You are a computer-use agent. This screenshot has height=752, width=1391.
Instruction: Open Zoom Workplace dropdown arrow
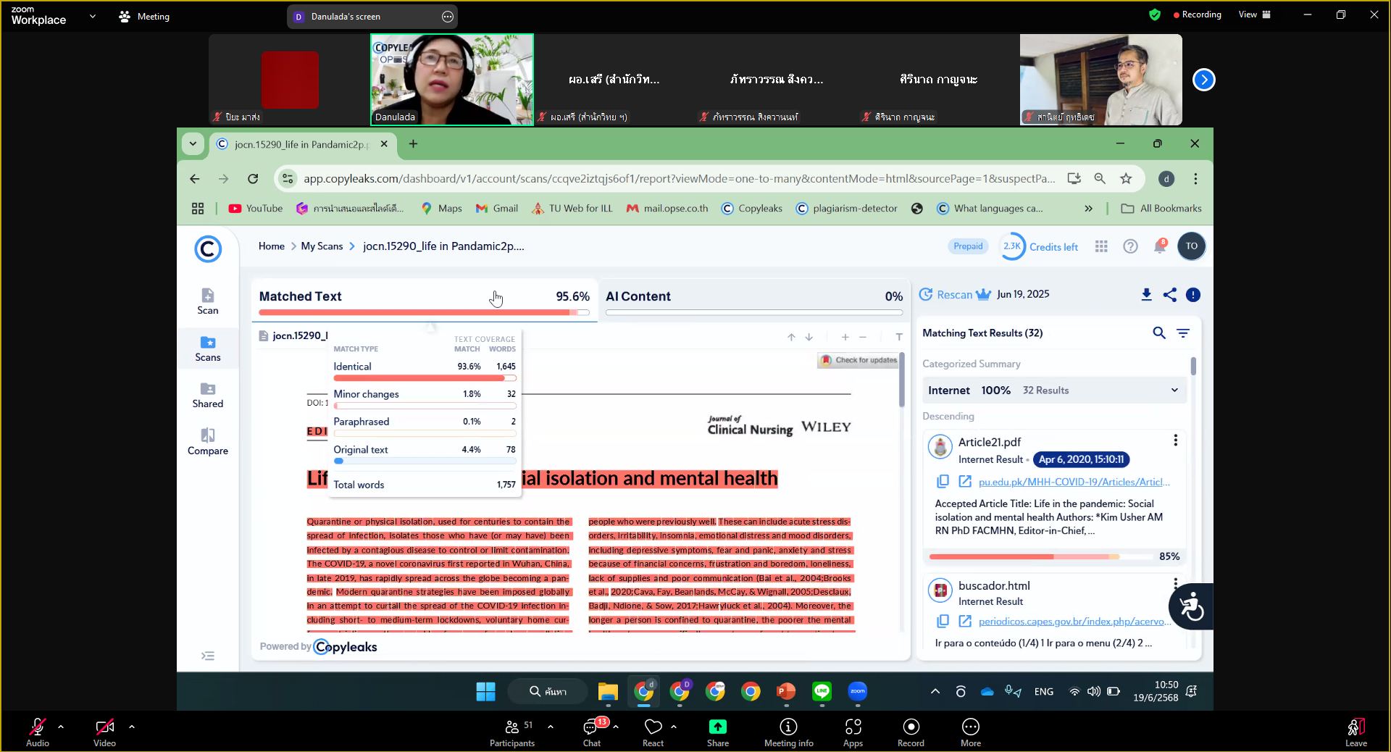(x=92, y=16)
